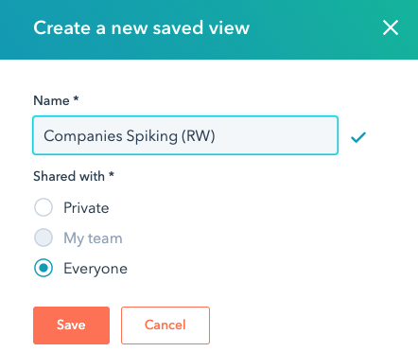Click after (RW) in the Name field
Image resolution: width=418 pixels, height=352 pixels.
click(x=218, y=136)
